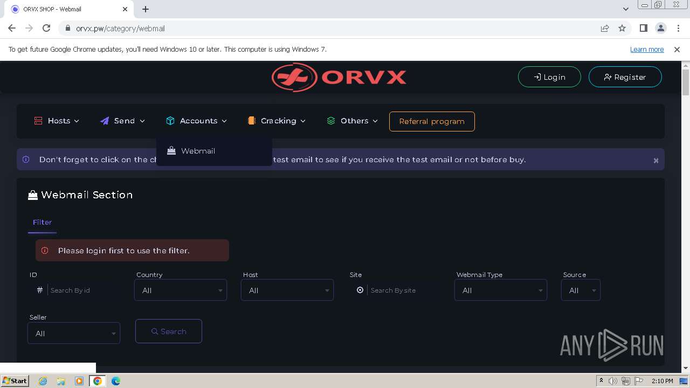Dismiss the test email notice banner
Image resolution: width=690 pixels, height=388 pixels.
pos(656,160)
